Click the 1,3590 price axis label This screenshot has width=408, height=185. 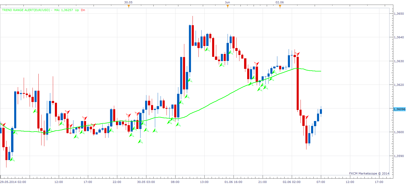pos(399,156)
